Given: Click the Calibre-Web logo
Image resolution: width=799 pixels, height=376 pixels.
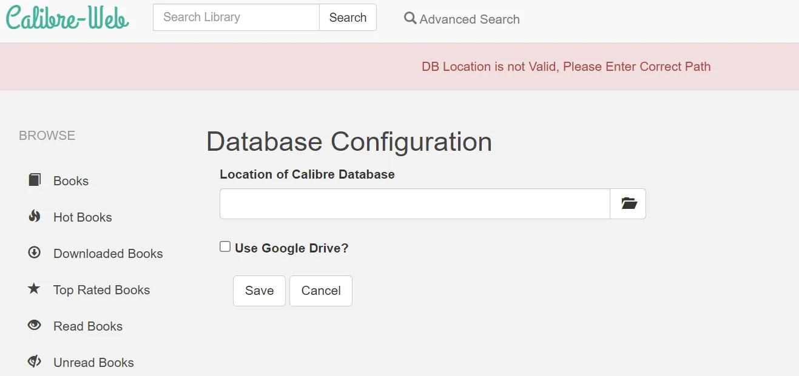Looking at the screenshot, I should pyautogui.click(x=67, y=18).
